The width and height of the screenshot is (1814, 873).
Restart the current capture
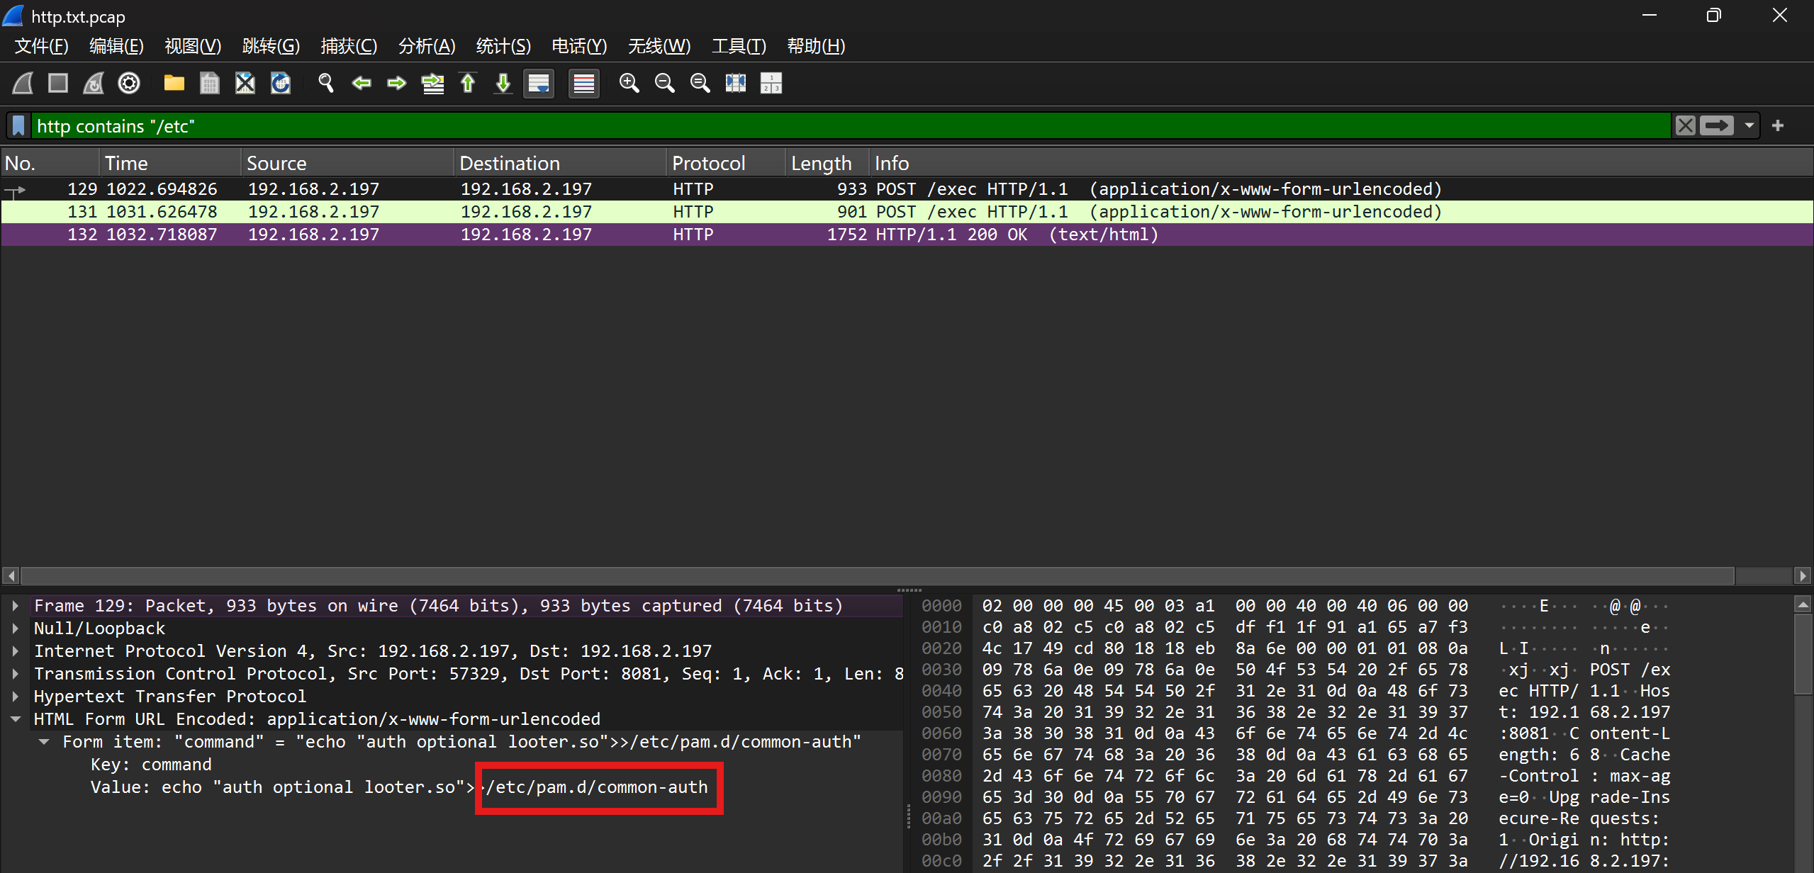[94, 84]
